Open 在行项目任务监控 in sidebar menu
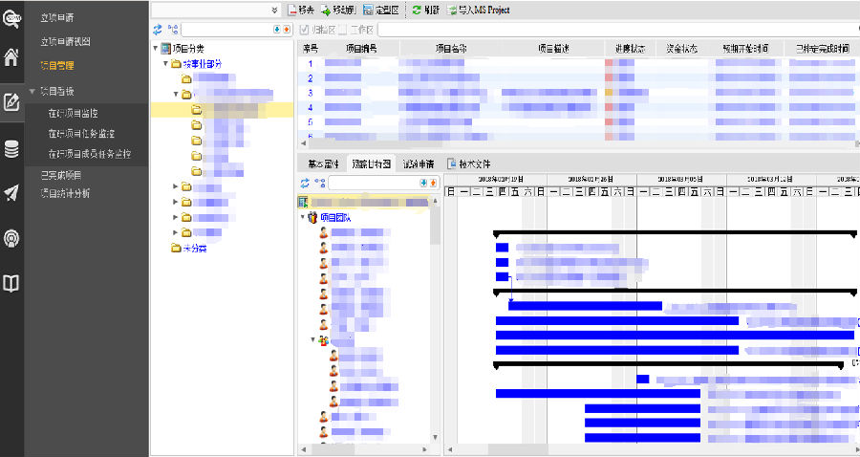 (x=82, y=134)
